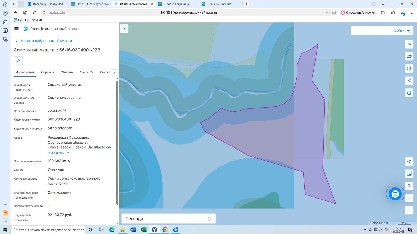Viewport: 417px width, 234px height.
Task: Open the tab groups dropdown arrow
Action: click(x=21, y=4)
